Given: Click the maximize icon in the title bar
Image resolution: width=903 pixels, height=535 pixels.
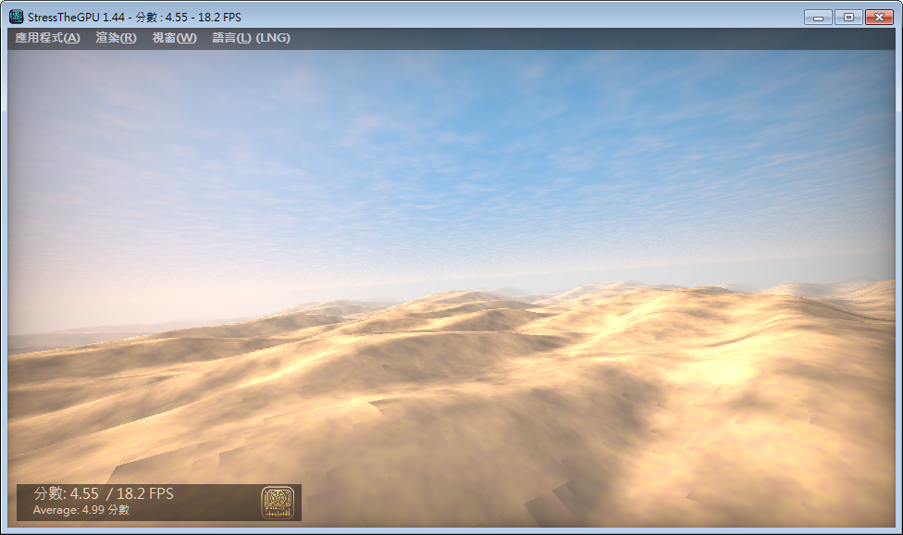Looking at the screenshot, I should [848, 16].
